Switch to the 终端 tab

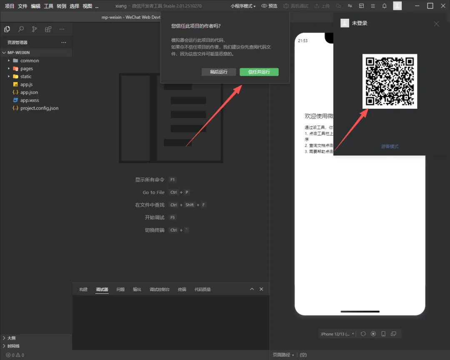(x=182, y=290)
